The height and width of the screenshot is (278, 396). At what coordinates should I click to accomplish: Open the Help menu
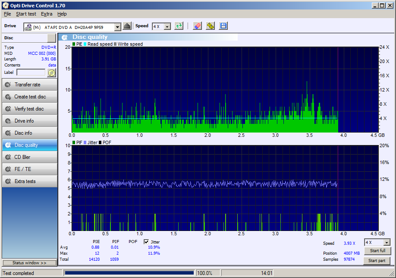click(x=62, y=14)
